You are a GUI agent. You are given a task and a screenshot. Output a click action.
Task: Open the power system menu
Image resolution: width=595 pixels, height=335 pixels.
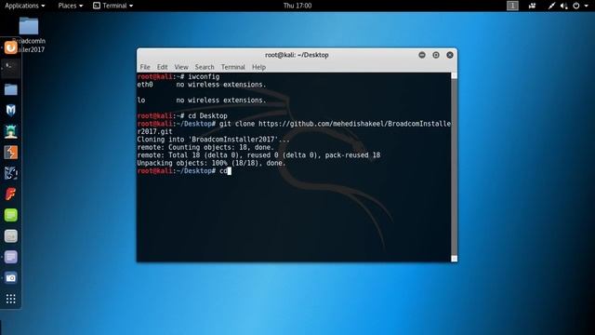[576, 6]
